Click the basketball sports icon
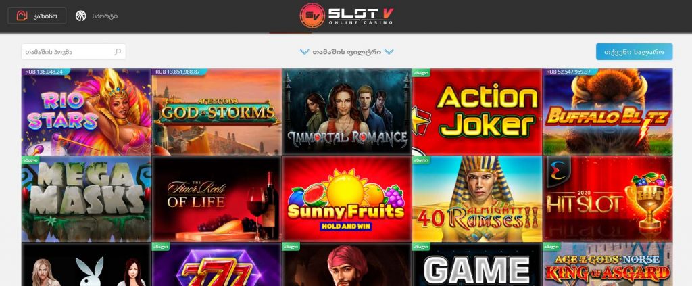 point(81,16)
